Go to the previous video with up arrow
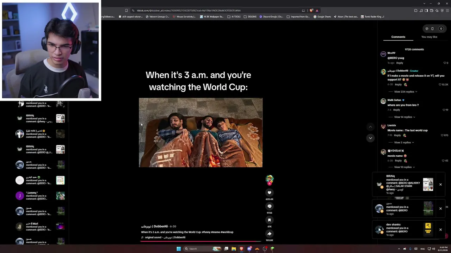Viewport: 451px width, 253px height. click(x=370, y=127)
